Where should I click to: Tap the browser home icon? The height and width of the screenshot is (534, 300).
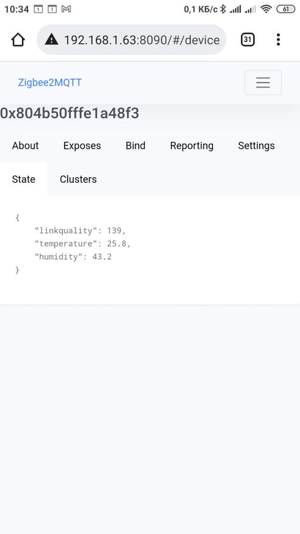point(18,40)
